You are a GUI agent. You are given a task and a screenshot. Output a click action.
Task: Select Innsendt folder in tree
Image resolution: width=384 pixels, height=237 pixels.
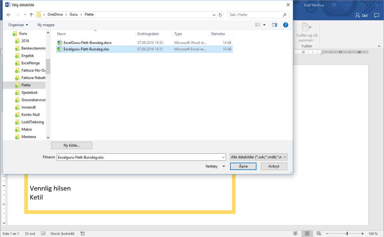(29, 107)
